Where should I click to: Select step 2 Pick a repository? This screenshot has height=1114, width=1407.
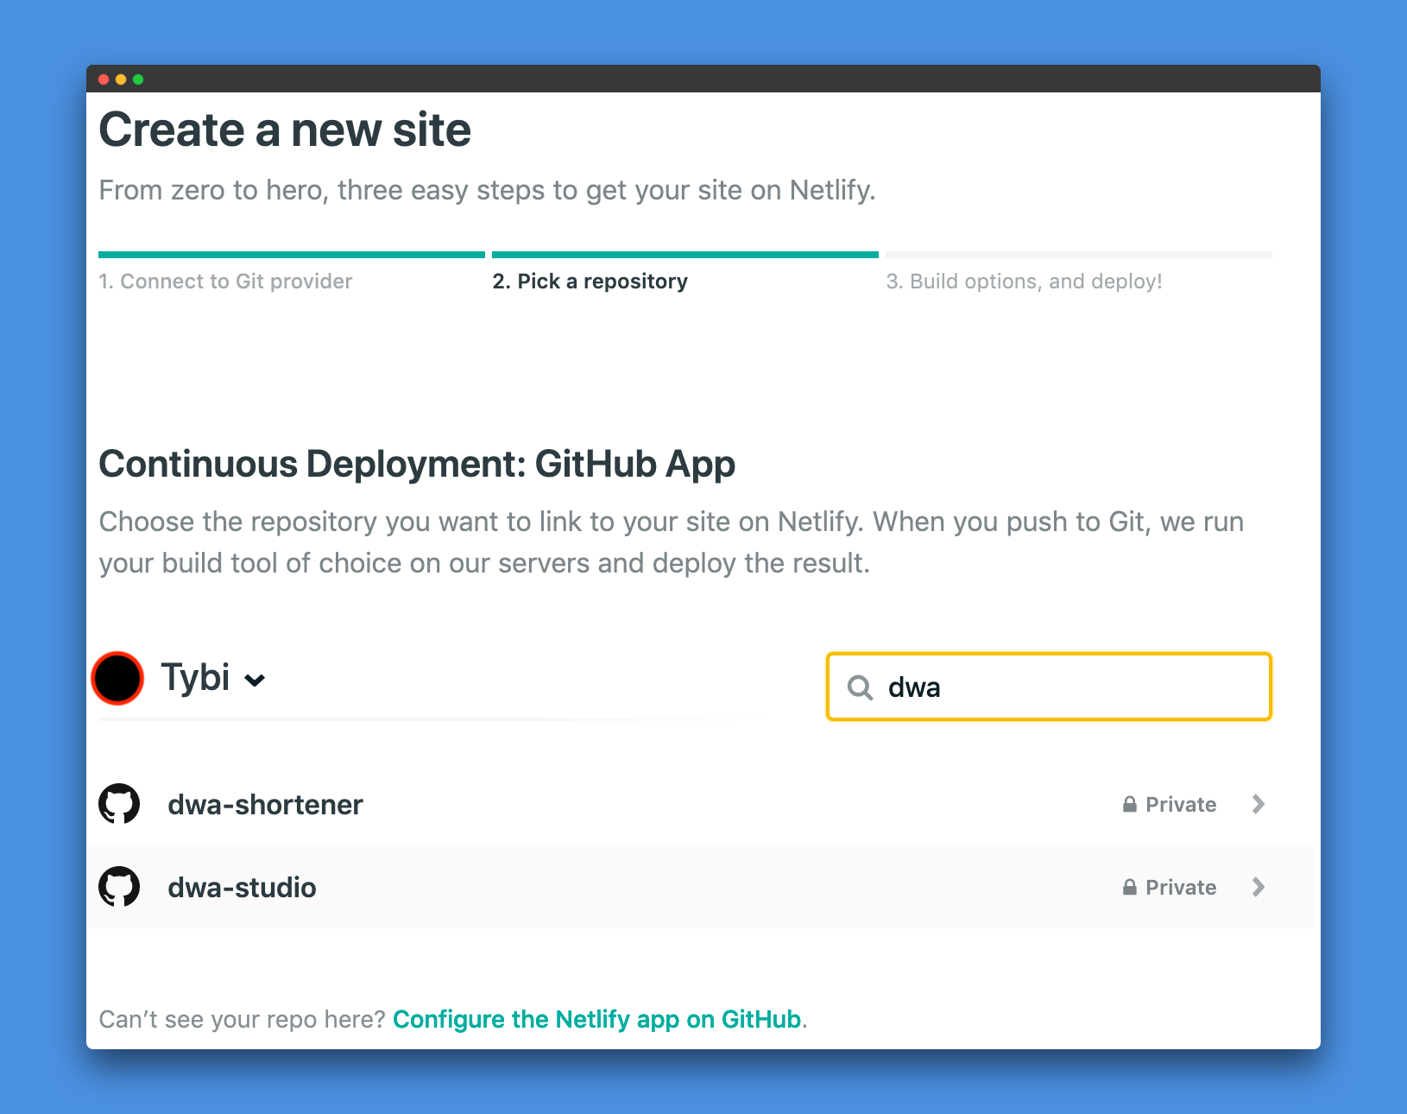point(590,282)
